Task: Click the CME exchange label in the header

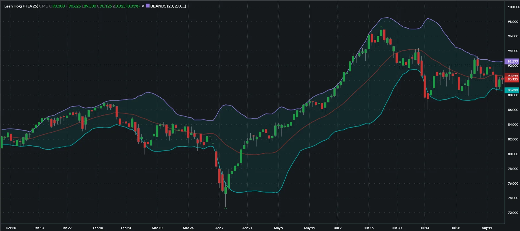Action: coord(43,6)
